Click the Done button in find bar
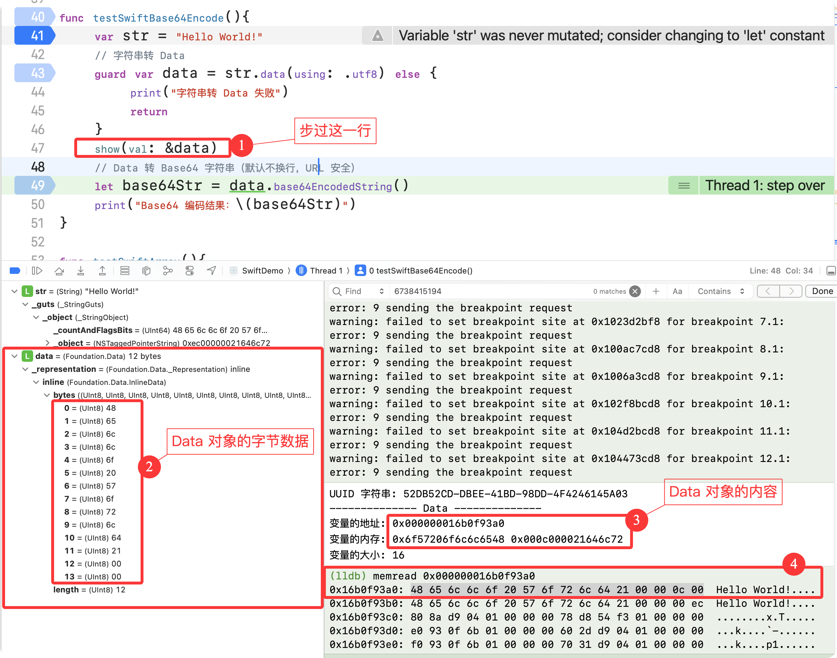Screen dimensions: 837x658 click(822, 291)
